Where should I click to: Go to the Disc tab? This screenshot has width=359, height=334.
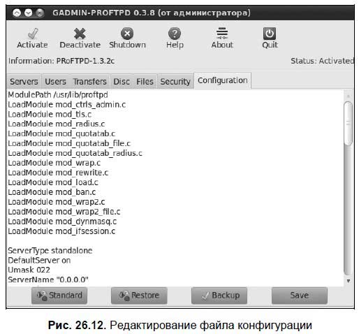pyautogui.click(x=122, y=82)
